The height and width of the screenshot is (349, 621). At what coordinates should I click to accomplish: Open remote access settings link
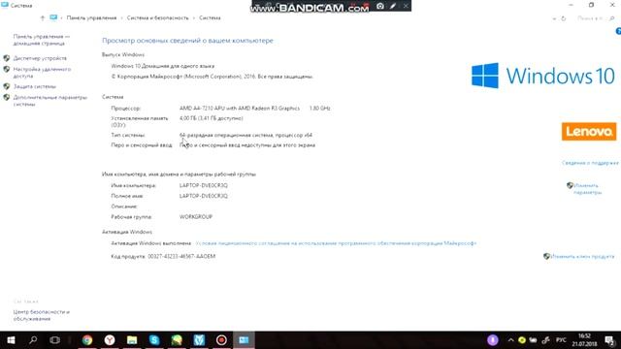pos(42,73)
